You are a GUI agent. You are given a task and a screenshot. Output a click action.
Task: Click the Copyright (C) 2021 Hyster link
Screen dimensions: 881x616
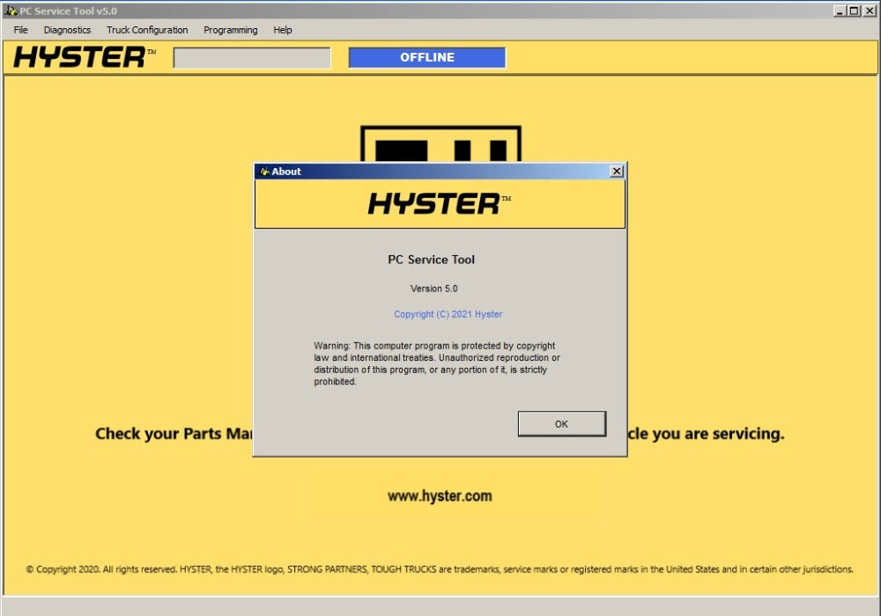click(448, 314)
